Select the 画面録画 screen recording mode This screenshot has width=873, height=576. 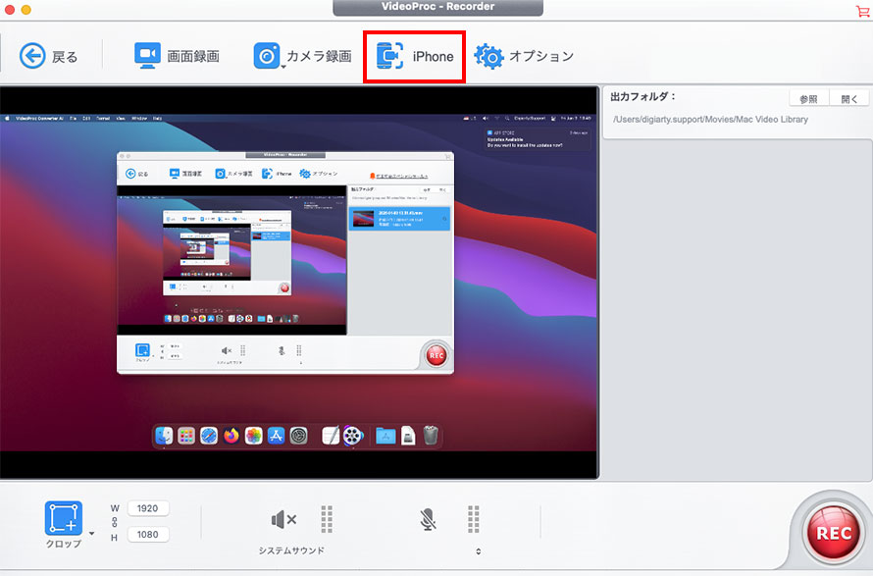click(x=177, y=56)
